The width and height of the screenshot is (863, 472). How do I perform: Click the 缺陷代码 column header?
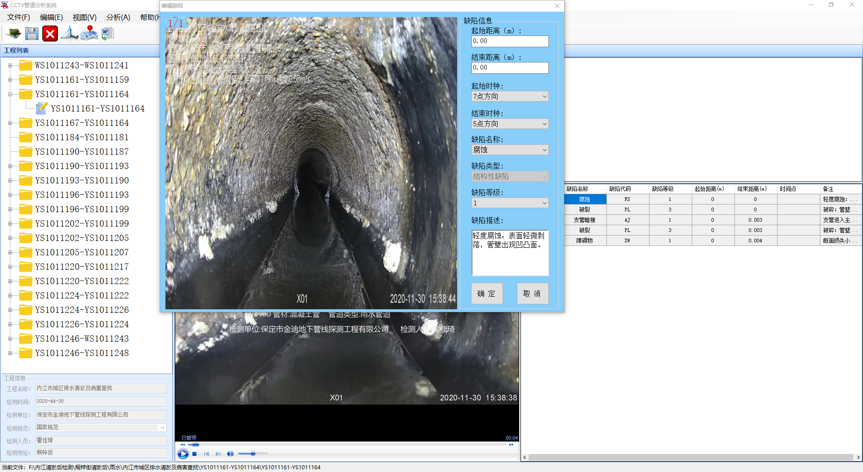(627, 189)
